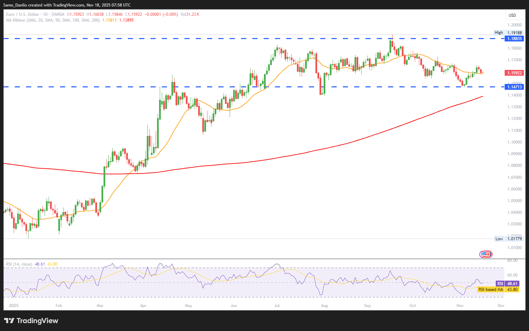Open the RSI (14, close) indicator legend
Screen dimensions: 529x331
[19, 264]
